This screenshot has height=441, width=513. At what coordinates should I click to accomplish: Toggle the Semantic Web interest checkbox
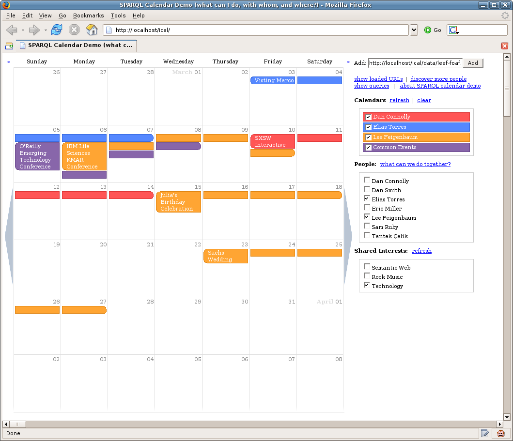tap(367, 267)
